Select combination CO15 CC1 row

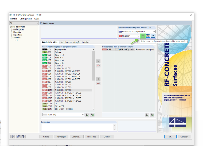point(67,103)
